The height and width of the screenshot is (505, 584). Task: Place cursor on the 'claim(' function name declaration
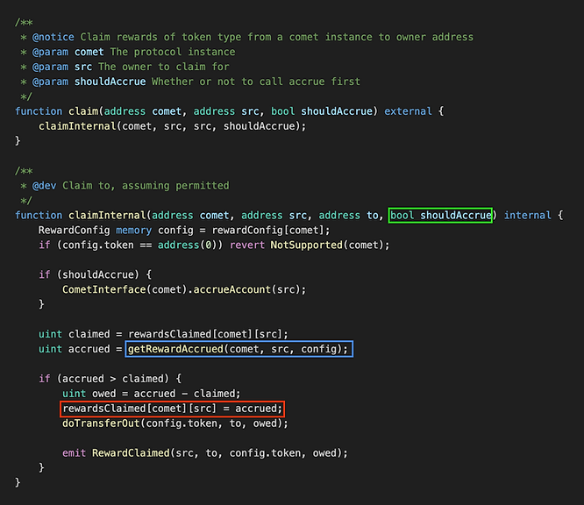pyautogui.click(x=84, y=111)
